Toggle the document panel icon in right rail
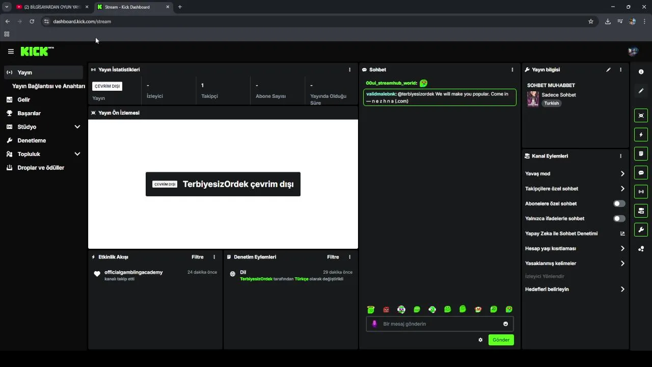Screen dimensions: 652x367 point(641,153)
